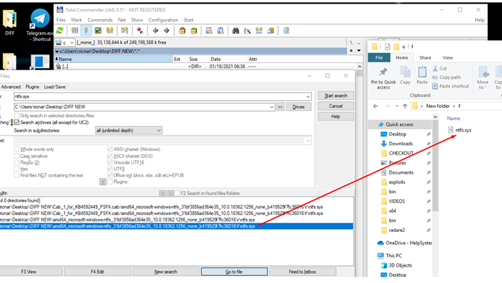502x283 pixels.
Task: Click the invert selection toolbar icon
Action: tap(125, 30)
